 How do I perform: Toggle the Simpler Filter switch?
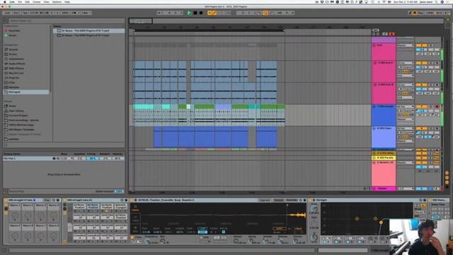(x=132, y=237)
